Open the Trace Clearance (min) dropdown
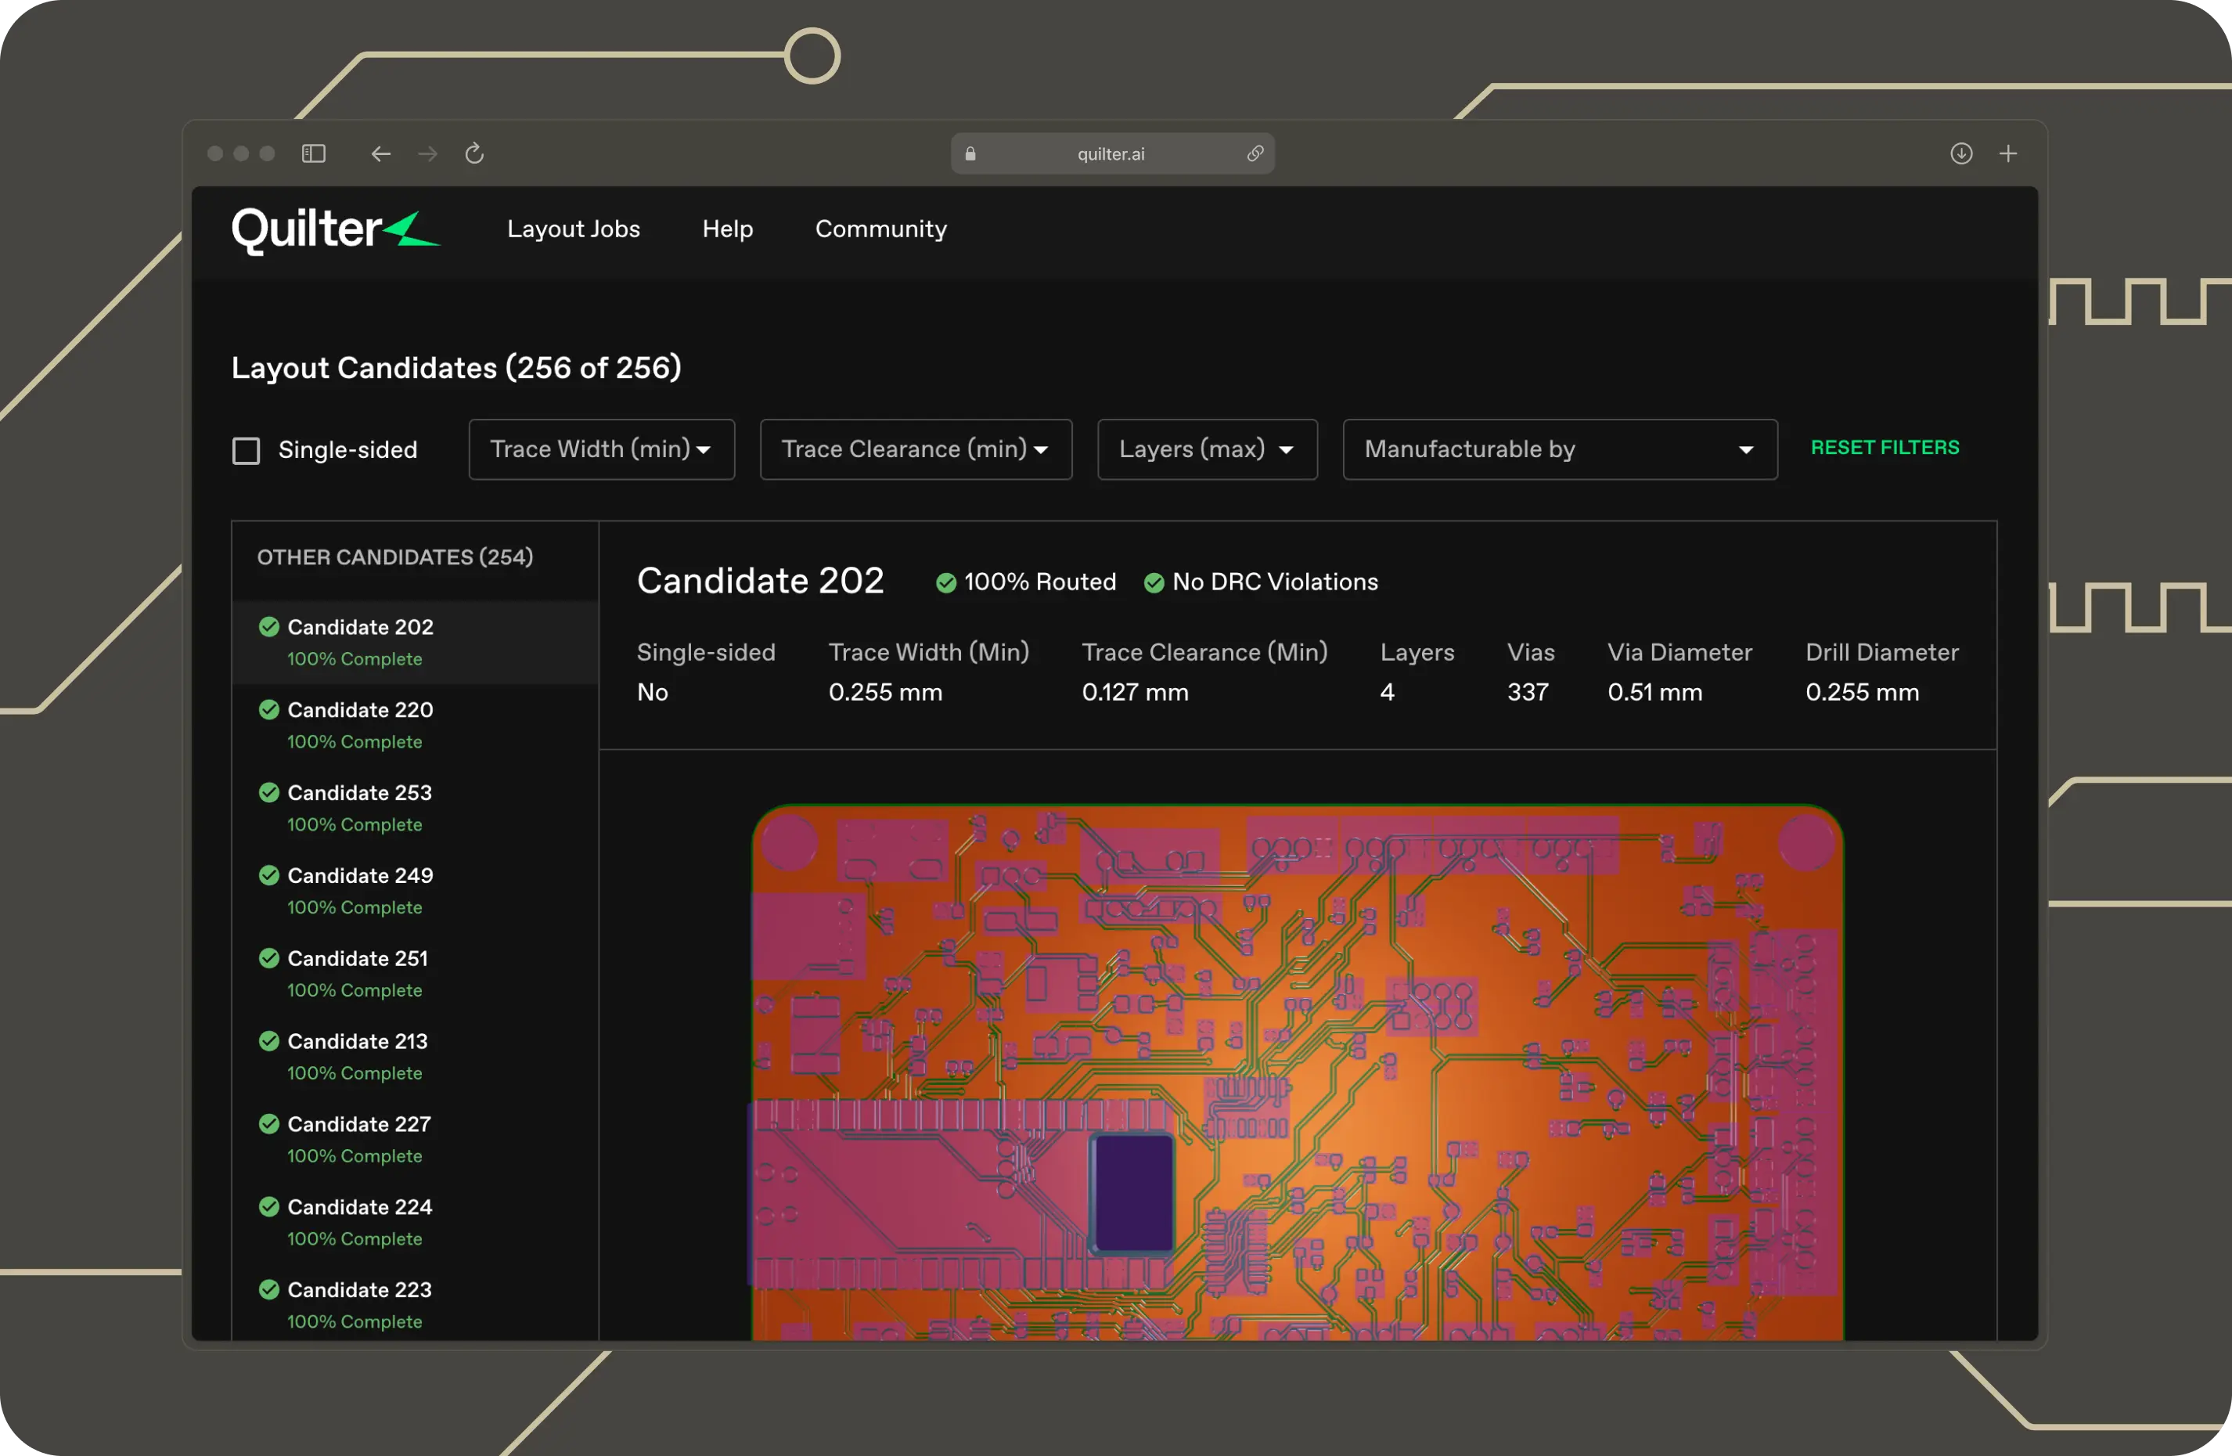Image resolution: width=2232 pixels, height=1456 pixels. point(916,449)
